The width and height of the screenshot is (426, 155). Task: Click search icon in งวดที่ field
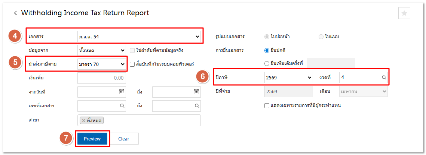384,78
